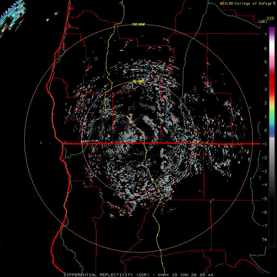Click the [dB] units label
This screenshot has height=277, width=277.
coord(263,21)
